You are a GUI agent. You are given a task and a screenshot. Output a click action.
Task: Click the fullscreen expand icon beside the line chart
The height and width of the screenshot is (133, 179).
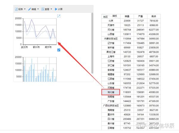pos(59,16)
